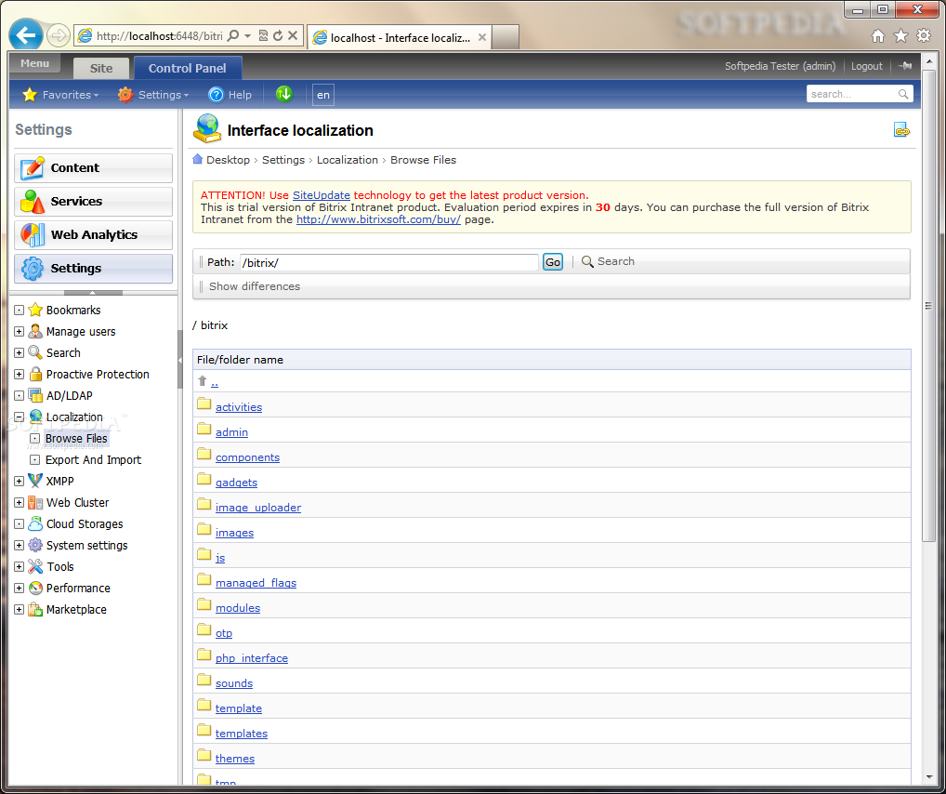Screen dimensions: 946x794
Task: Open browser home page icon
Action: pyautogui.click(x=878, y=36)
